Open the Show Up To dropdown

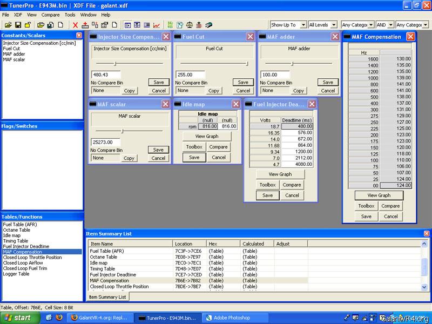pyautogui.click(x=303, y=25)
